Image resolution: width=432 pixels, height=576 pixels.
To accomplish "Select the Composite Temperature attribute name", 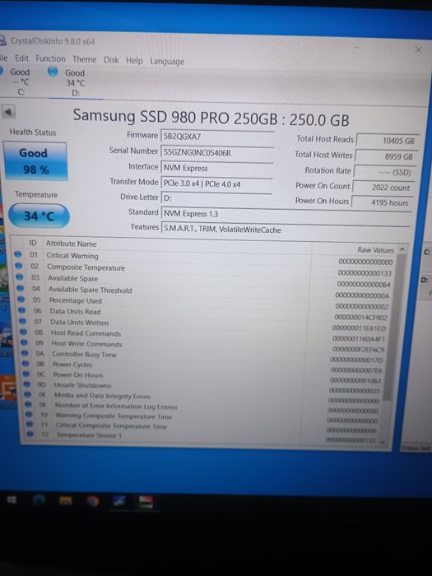I will [x=86, y=267].
